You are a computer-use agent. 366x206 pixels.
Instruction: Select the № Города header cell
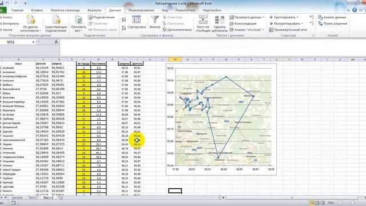83,64
